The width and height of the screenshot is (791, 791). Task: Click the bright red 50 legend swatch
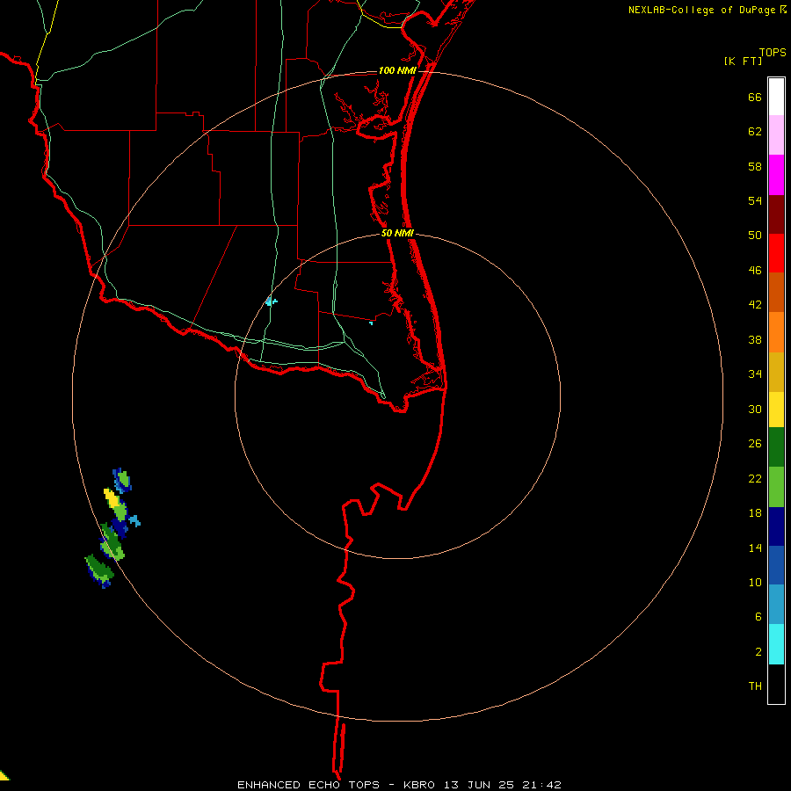pyautogui.click(x=776, y=253)
